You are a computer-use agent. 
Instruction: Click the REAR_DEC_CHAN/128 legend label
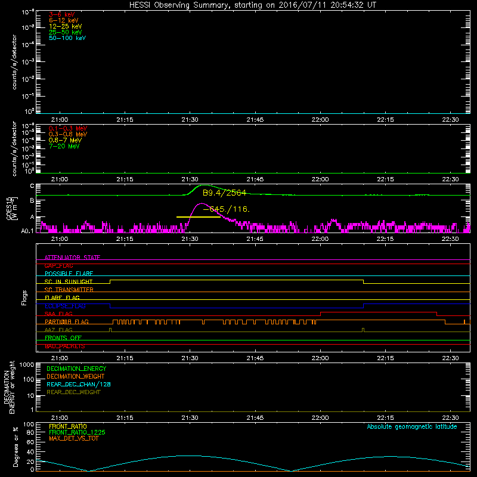point(79,385)
